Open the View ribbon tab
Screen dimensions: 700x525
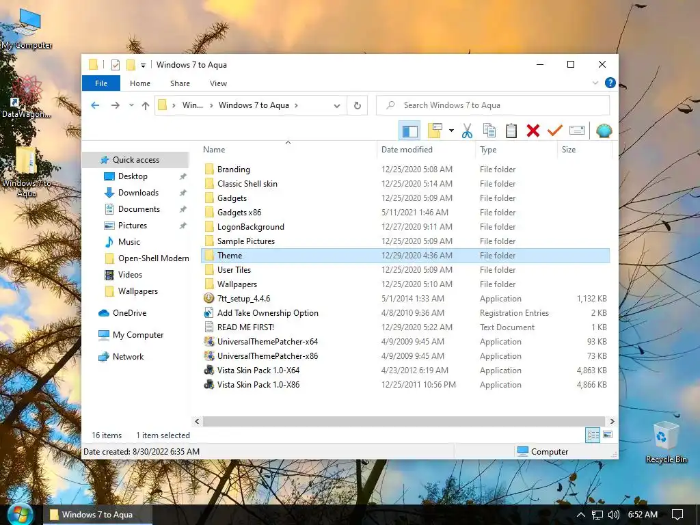218,83
